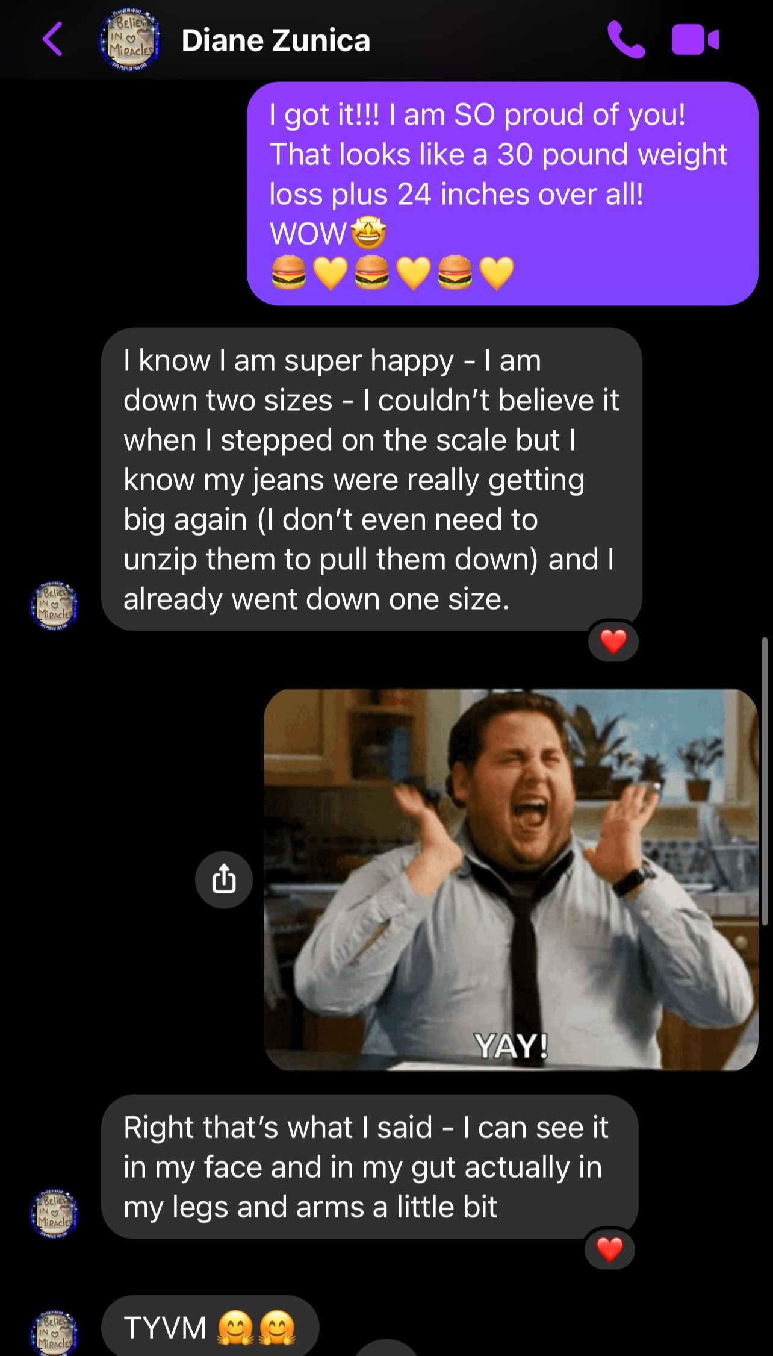Image resolution: width=773 pixels, height=1356 pixels.
Task: Tap heart reaction on face and gut message
Action: [610, 1249]
